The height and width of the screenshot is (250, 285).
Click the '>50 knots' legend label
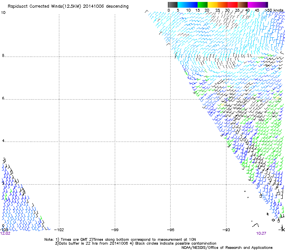click(x=274, y=10)
